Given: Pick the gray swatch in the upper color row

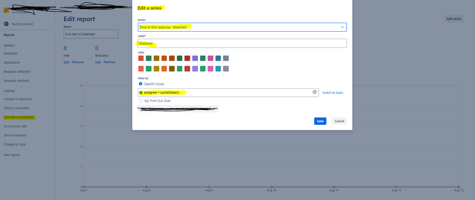Looking at the screenshot, I should click(x=226, y=58).
